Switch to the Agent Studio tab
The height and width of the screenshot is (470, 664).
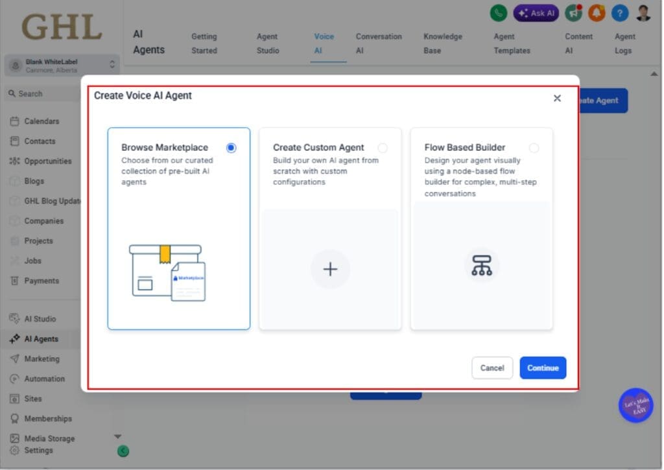pyautogui.click(x=268, y=43)
